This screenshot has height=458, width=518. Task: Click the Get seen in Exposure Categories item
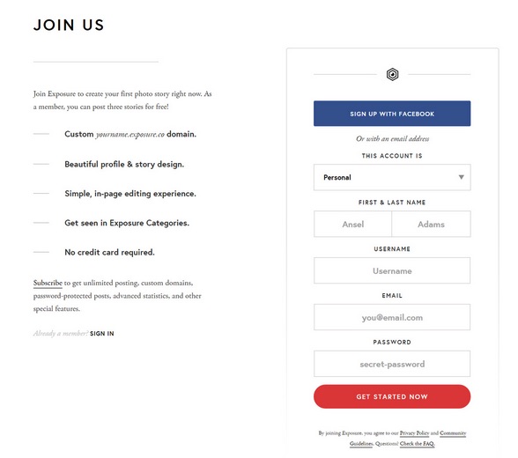[x=127, y=223]
